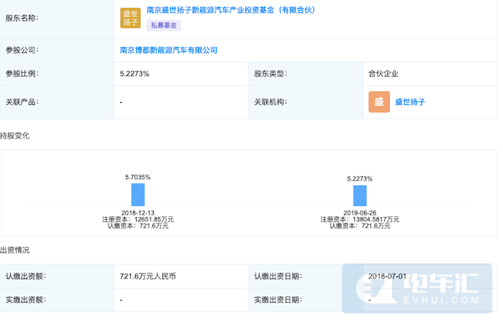The image size is (503, 327).
Task: Click the 参股公司 field label
Action: click(21, 50)
